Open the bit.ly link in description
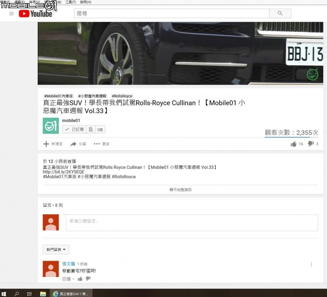Viewport: 327px width, 297px height. tap(64, 172)
